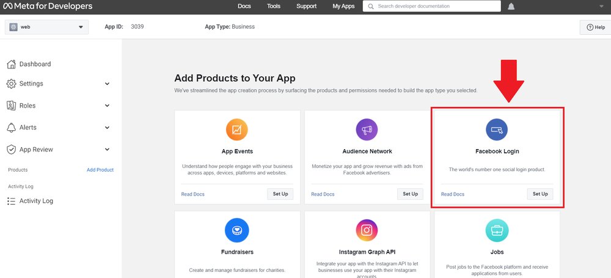
Task: Open the account dropdown arrow at top right
Action: (x=602, y=6)
